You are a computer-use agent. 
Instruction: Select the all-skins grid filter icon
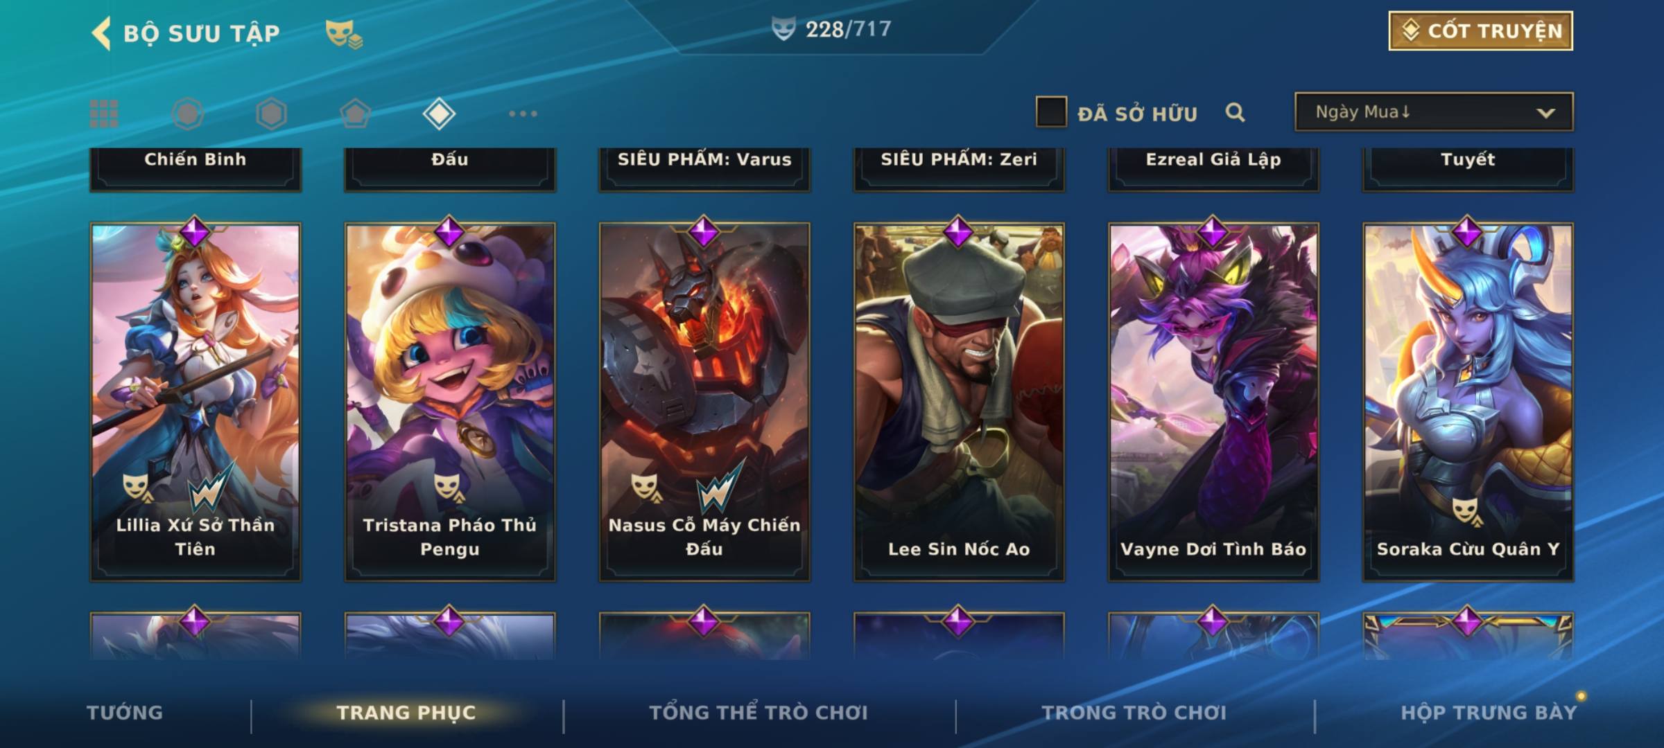tap(104, 114)
